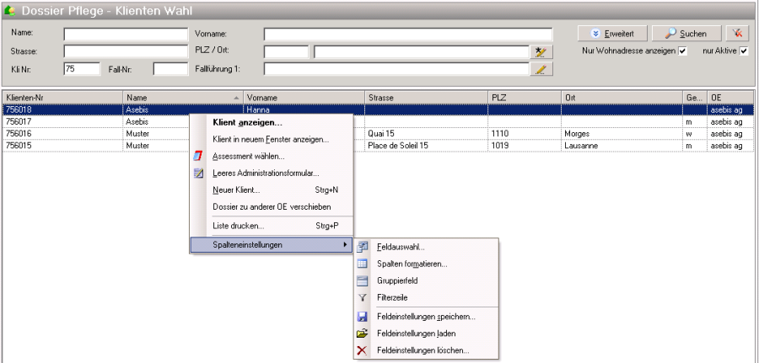Click the Spalten formatieren table icon
Screen dimensions: 759x363
(362, 264)
